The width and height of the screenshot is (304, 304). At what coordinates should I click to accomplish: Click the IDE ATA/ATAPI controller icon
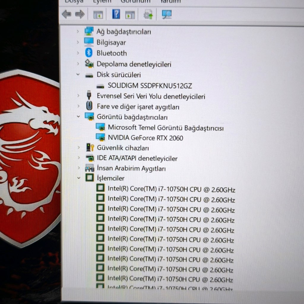(x=90, y=158)
